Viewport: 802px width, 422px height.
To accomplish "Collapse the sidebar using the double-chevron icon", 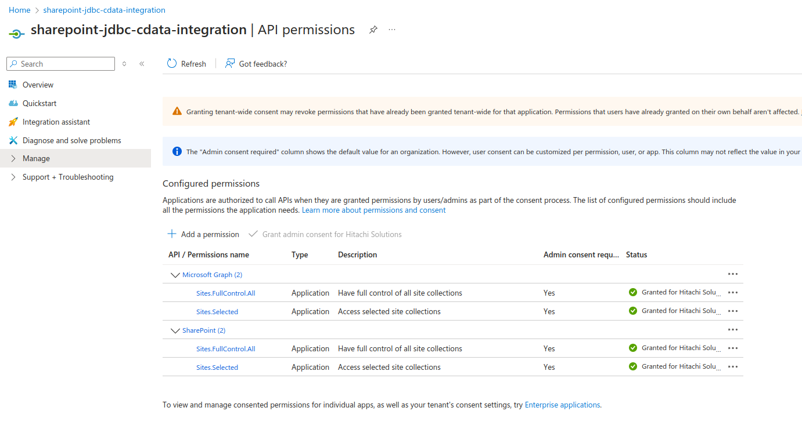I will click(x=142, y=64).
